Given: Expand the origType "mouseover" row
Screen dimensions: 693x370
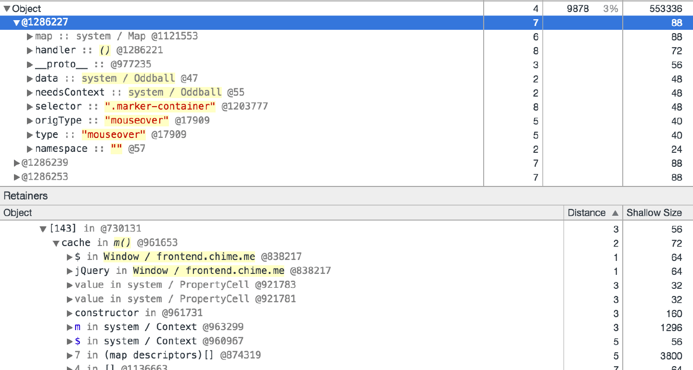Looking at the screenshot, I should pyautogui.click(x=30, y=121).
